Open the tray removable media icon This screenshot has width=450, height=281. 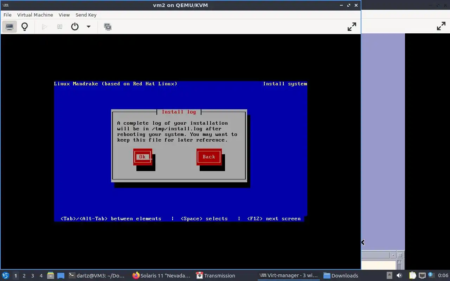(x=389, y=276)
